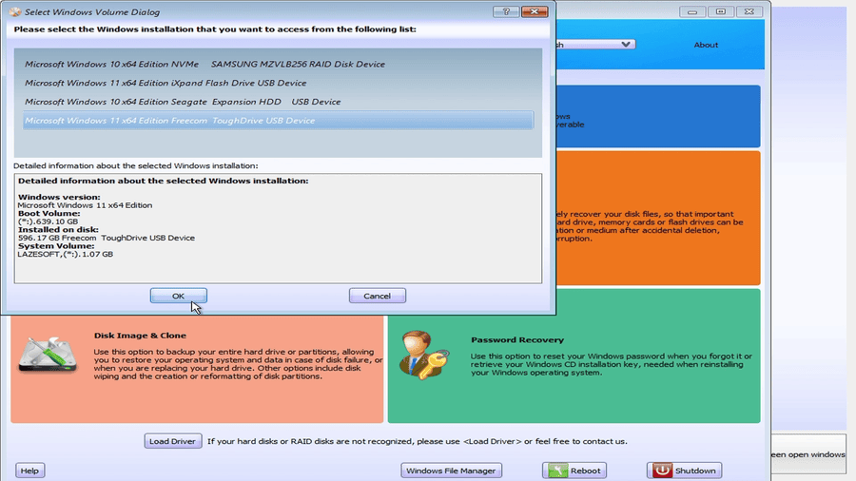Click the red power icon on Shutdown
This screenshot has width=856, height=481.
[662, 471]
